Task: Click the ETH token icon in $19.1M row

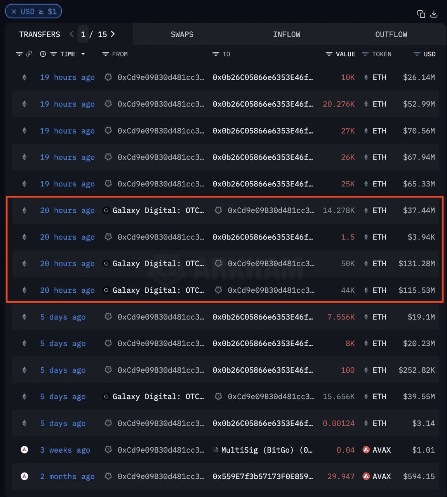Action: [x=366, y=317]
